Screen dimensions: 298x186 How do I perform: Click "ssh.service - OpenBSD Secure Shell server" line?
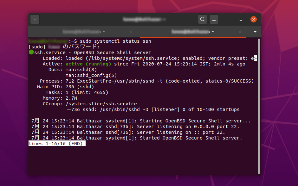(x=92, y=53)
